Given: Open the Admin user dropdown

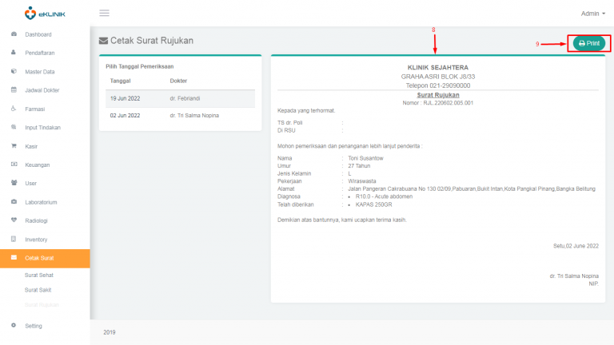Looking at the screenshot, I should pyautogui.click(x=593, y=14).
